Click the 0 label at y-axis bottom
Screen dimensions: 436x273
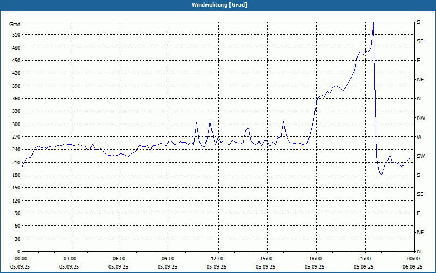coord(18,252)
